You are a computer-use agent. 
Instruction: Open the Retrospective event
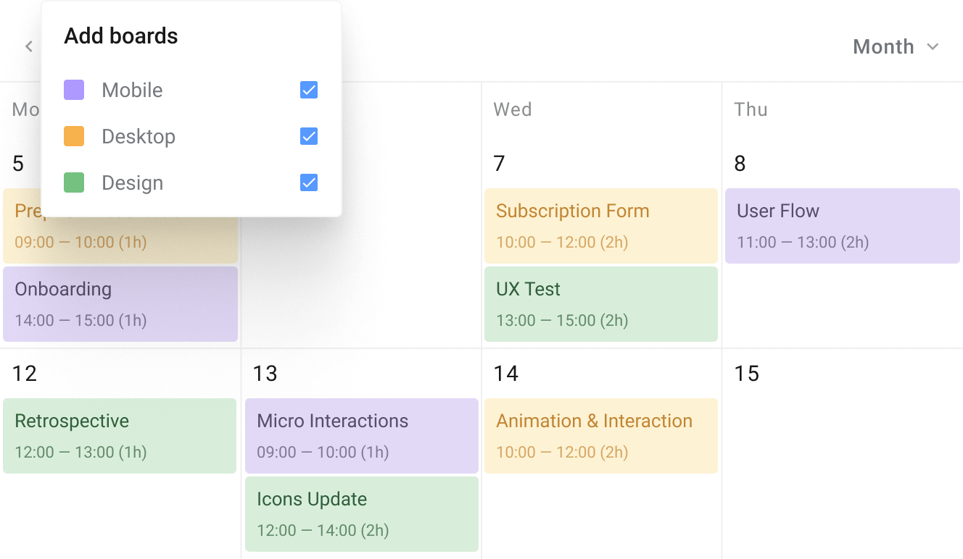120,436
